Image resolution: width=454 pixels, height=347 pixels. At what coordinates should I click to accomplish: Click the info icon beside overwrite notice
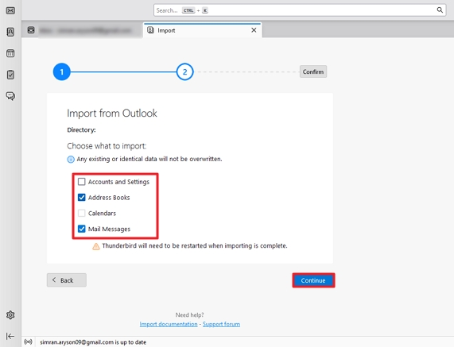(x=71, y=160)
